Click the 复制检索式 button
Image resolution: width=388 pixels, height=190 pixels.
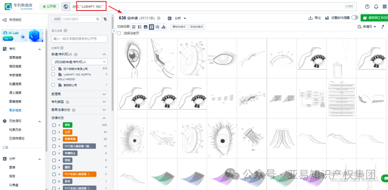pos(179,27)
